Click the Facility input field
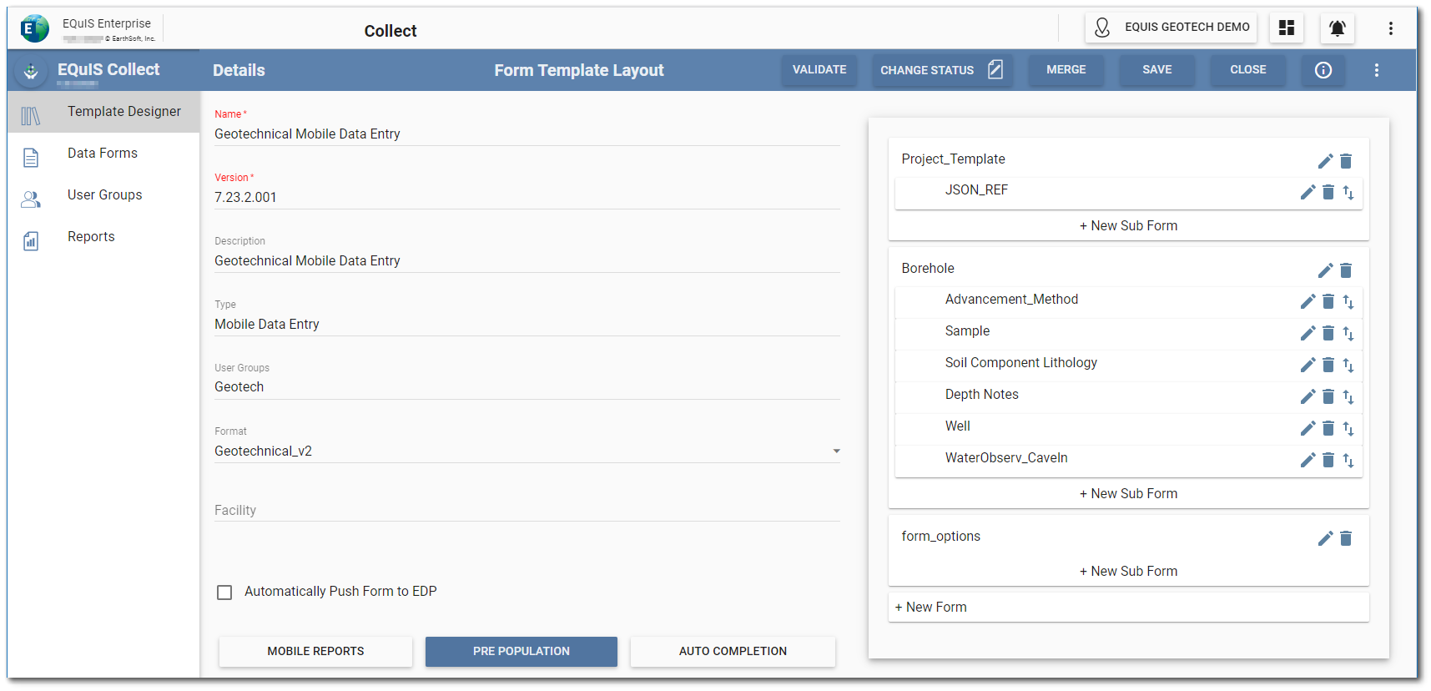Viewport: 1431px width, 691px height. click(x=527, y=510)
